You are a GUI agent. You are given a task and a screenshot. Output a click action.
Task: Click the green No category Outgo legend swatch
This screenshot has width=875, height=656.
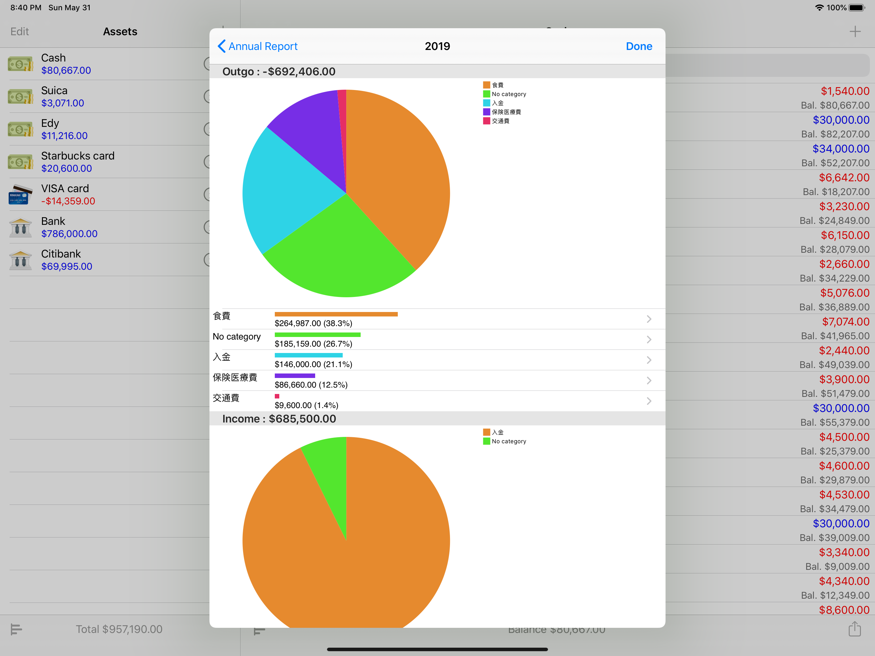pyautogui.click(x=487, y=94)
